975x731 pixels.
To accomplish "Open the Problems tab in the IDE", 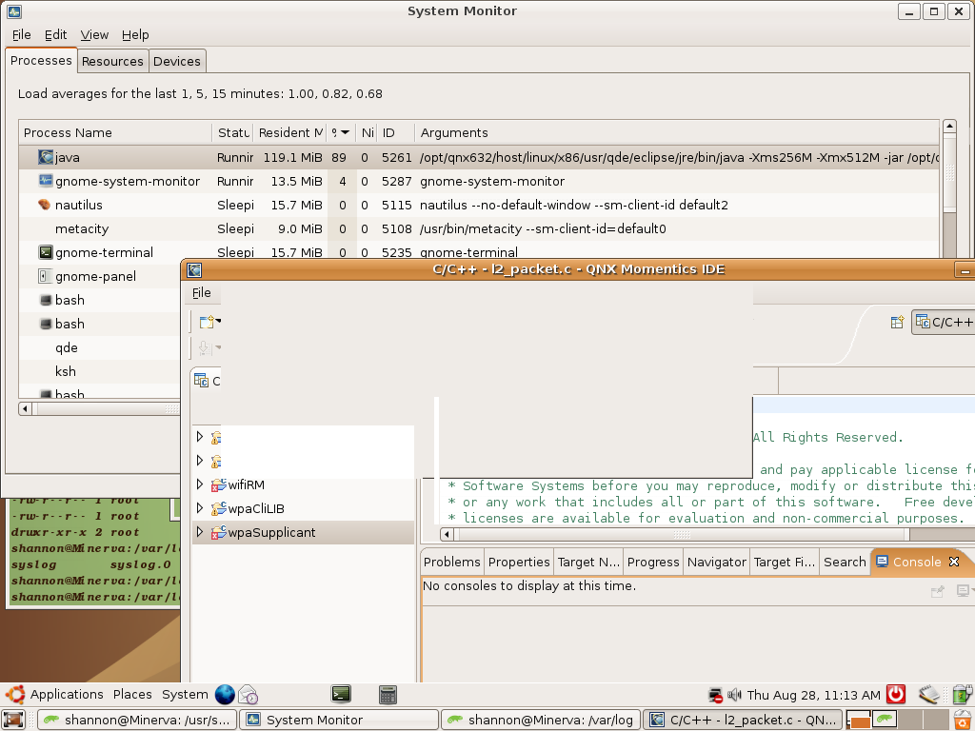I will (x=452, y=562).
